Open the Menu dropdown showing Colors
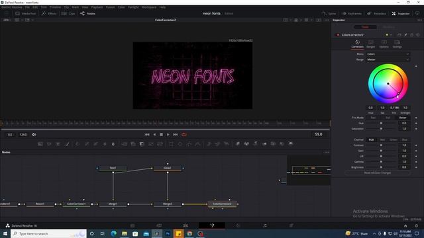 388,54
